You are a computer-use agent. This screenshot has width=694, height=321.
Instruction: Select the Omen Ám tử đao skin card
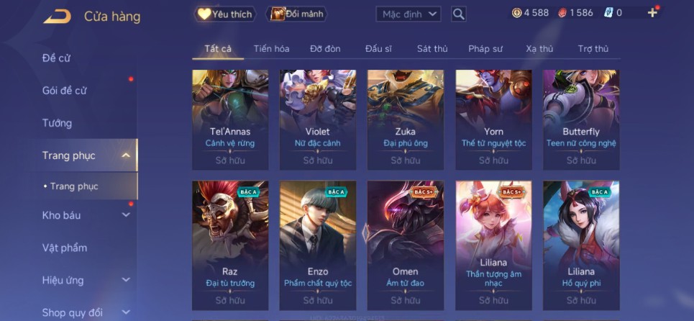click(406, 245)
